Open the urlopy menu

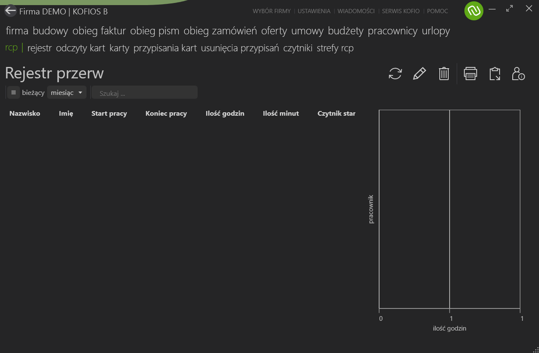coord(436,31)
